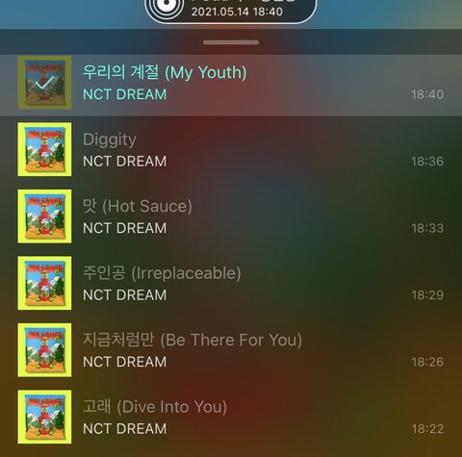Collapse the sheet using the drag handle bar
The width and height of the screenshot is (462, 457).
231,42
